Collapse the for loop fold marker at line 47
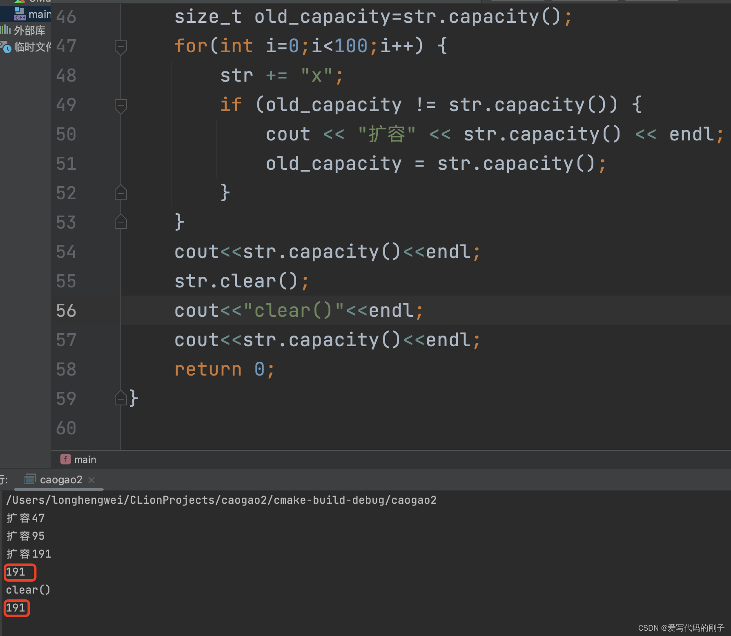This screenshot has width=731, height=636. point(121,47)
